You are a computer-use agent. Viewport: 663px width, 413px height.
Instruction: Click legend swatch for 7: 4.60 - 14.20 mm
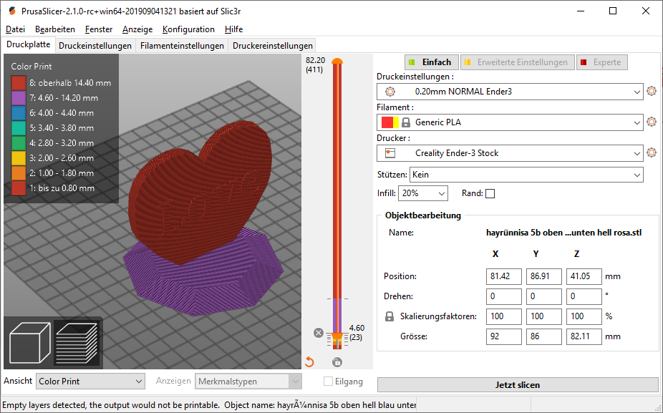[x=19, y=98]
